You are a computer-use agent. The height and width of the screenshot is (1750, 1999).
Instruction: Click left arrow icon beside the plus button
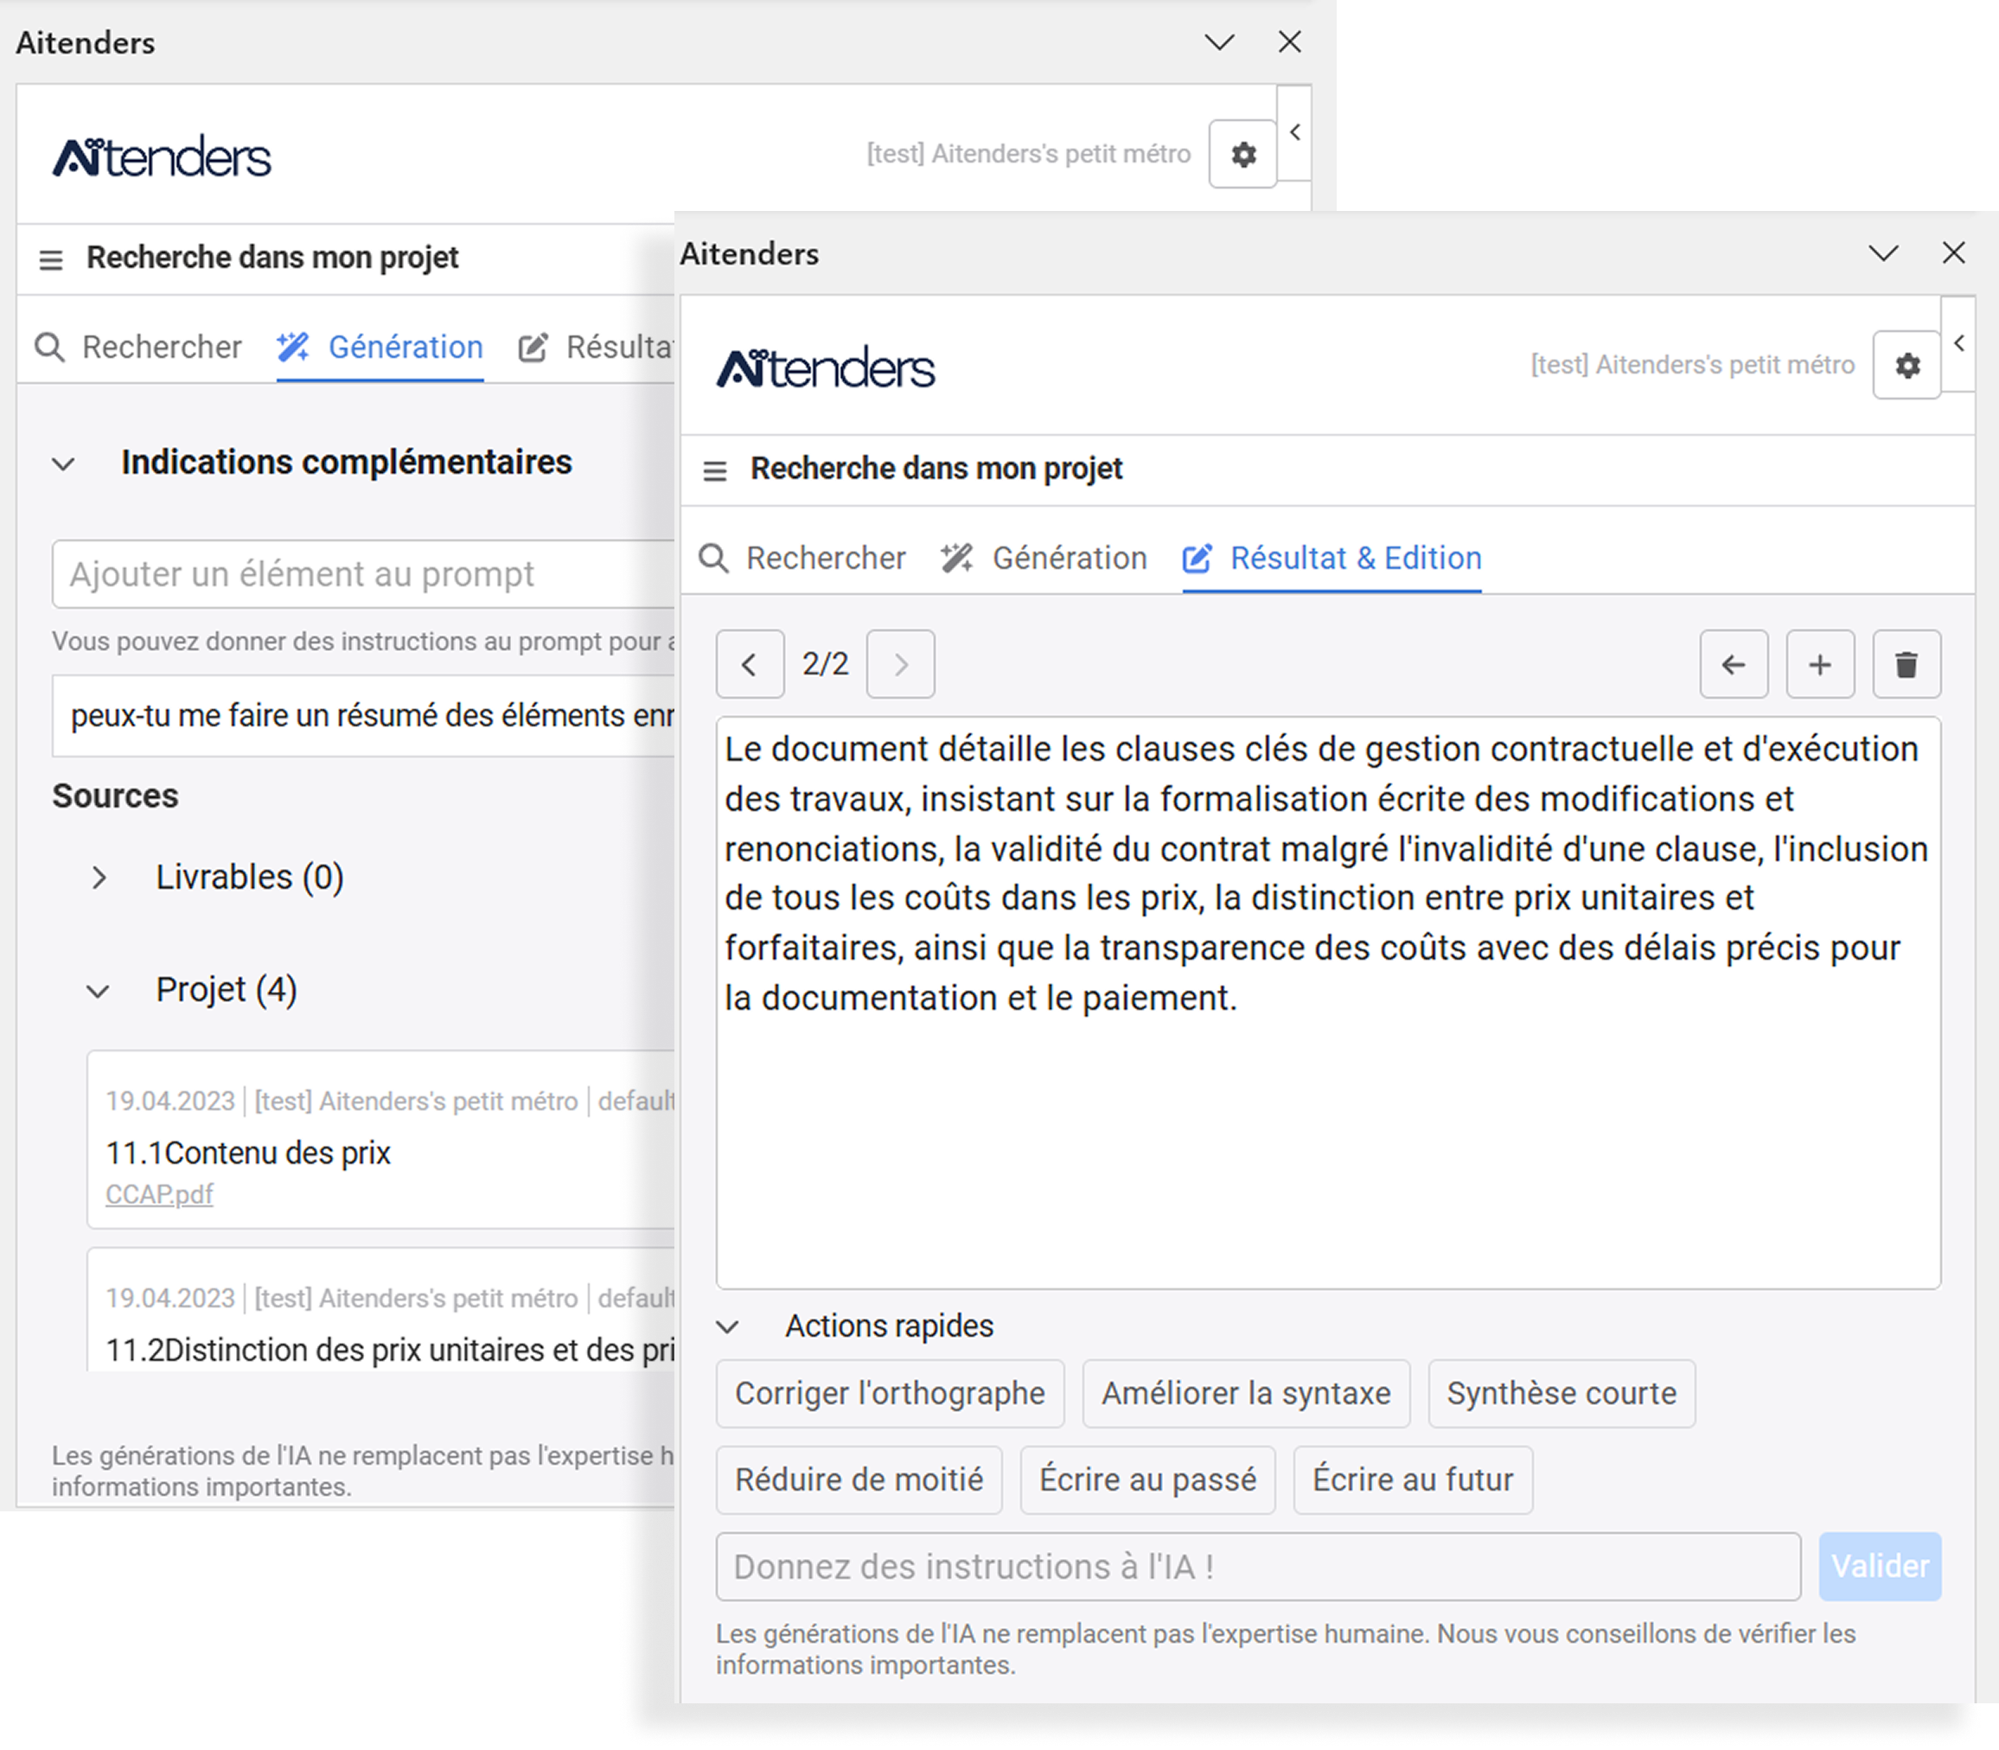point(1734,665)
